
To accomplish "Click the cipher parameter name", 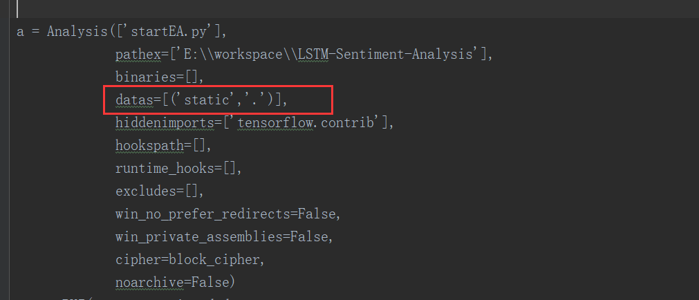I will 138,259.
